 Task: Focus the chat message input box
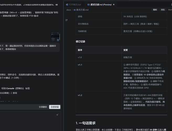[30, 121]
